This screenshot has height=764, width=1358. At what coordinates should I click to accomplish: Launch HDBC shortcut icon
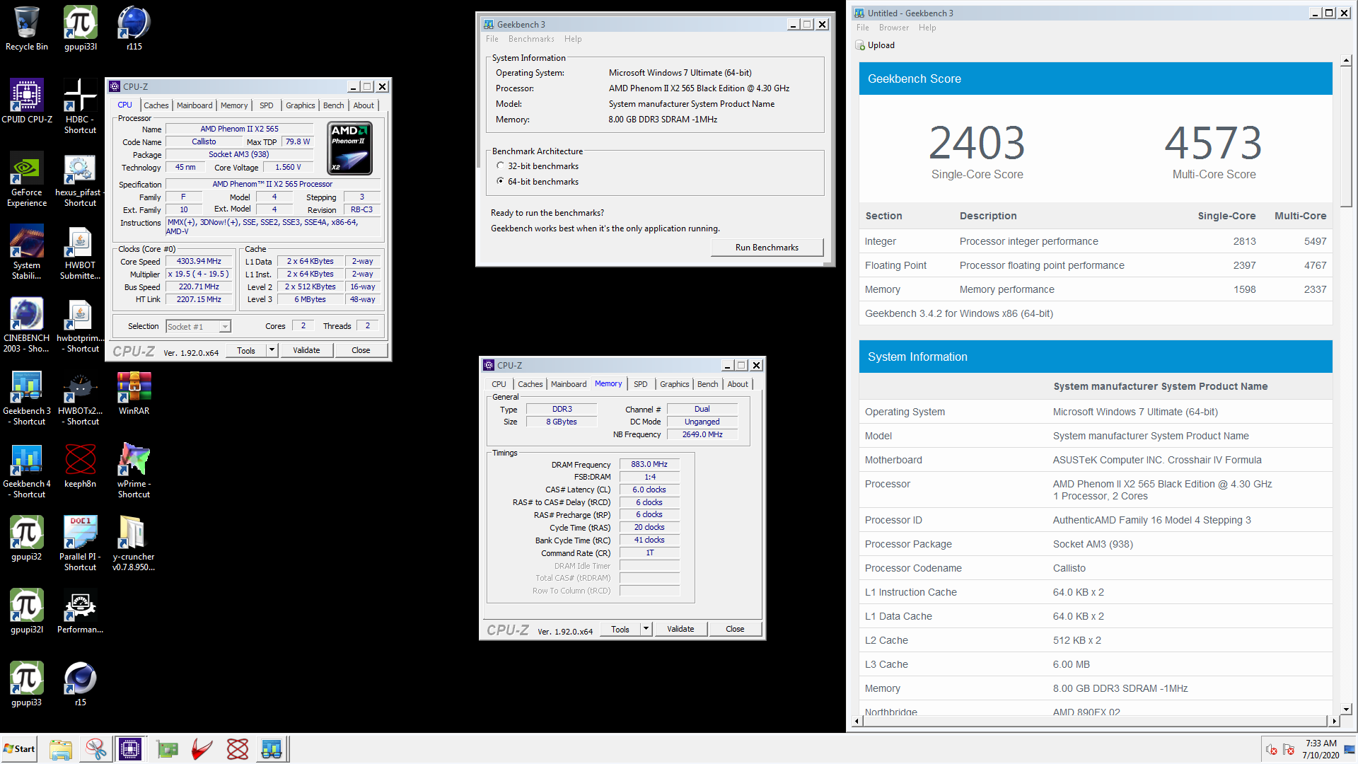[81, 106]
